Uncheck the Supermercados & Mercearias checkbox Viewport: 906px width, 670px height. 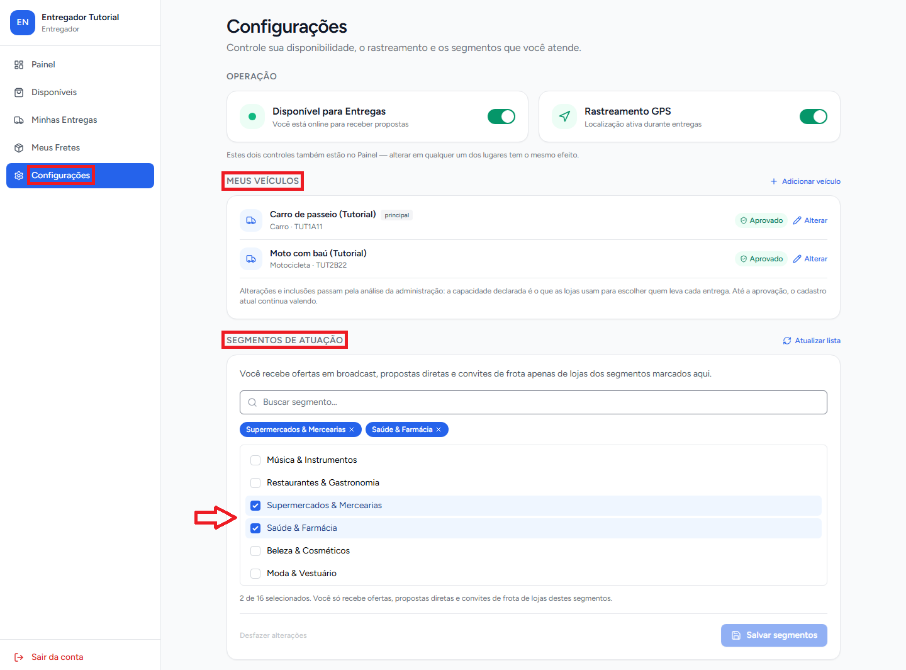click(x=255, y=506)
